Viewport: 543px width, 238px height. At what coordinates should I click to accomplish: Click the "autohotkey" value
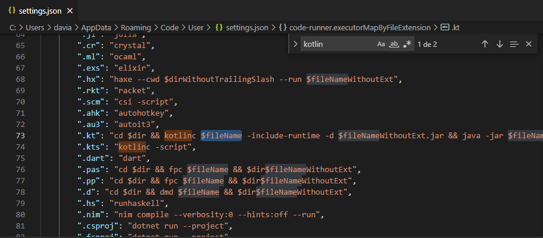click(x=141, y=113)
